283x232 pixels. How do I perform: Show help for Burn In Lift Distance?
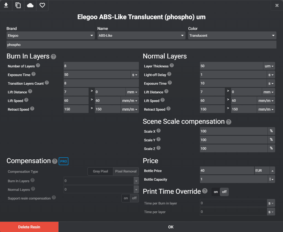point(30,91)
